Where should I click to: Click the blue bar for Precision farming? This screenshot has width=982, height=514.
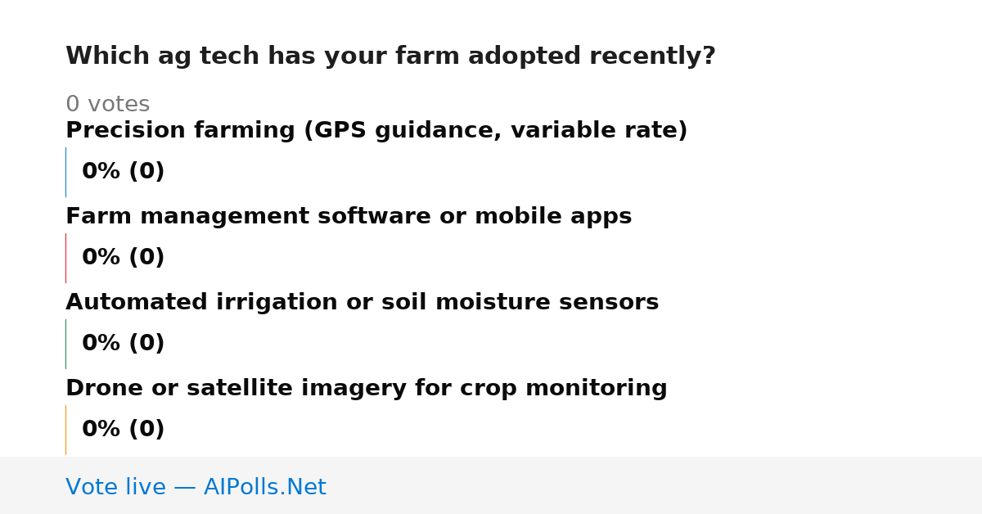click(65, 172)
